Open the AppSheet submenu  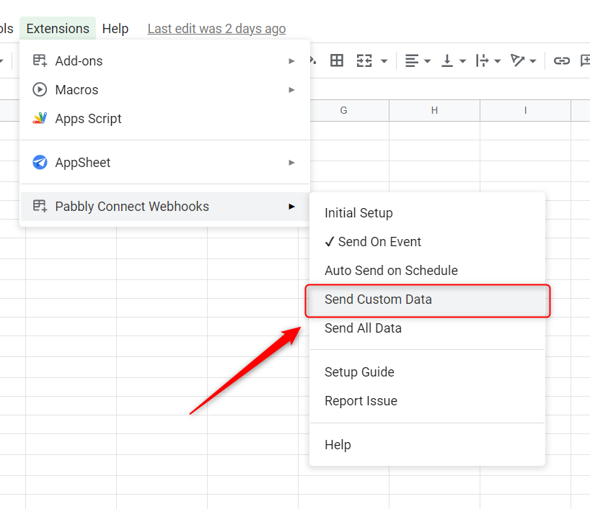point(164,163)
